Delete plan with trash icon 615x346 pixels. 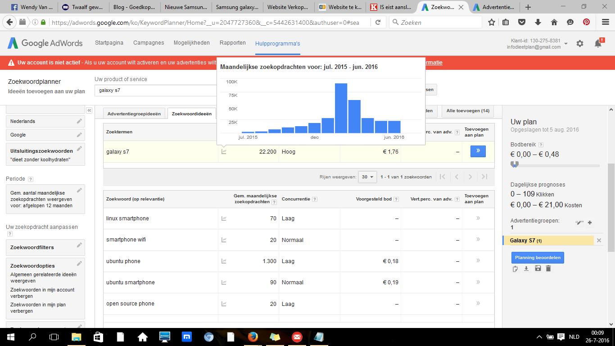548,269
